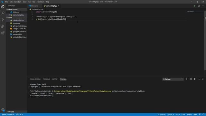Click terminal output list starting with 'Bangla'

click(x=51, y=93)
